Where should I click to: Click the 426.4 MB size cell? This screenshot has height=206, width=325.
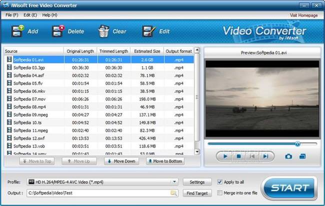point(147,138)
